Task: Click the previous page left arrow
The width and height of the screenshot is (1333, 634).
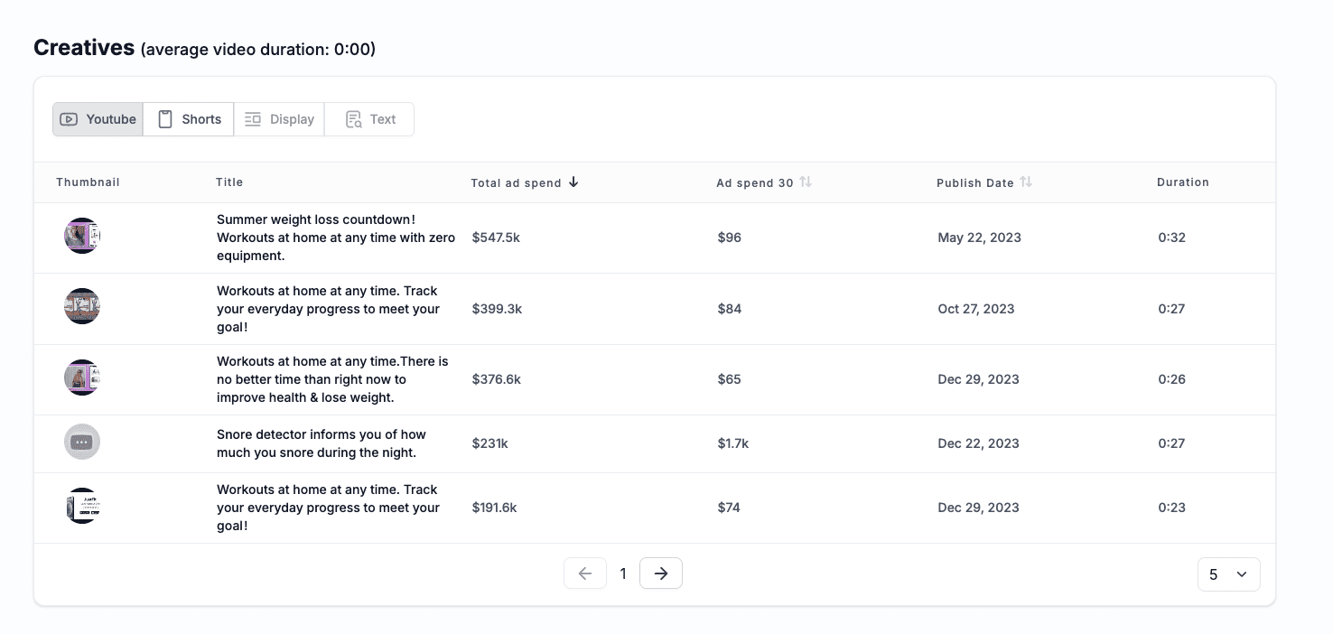Action: [x=585, y=573]
